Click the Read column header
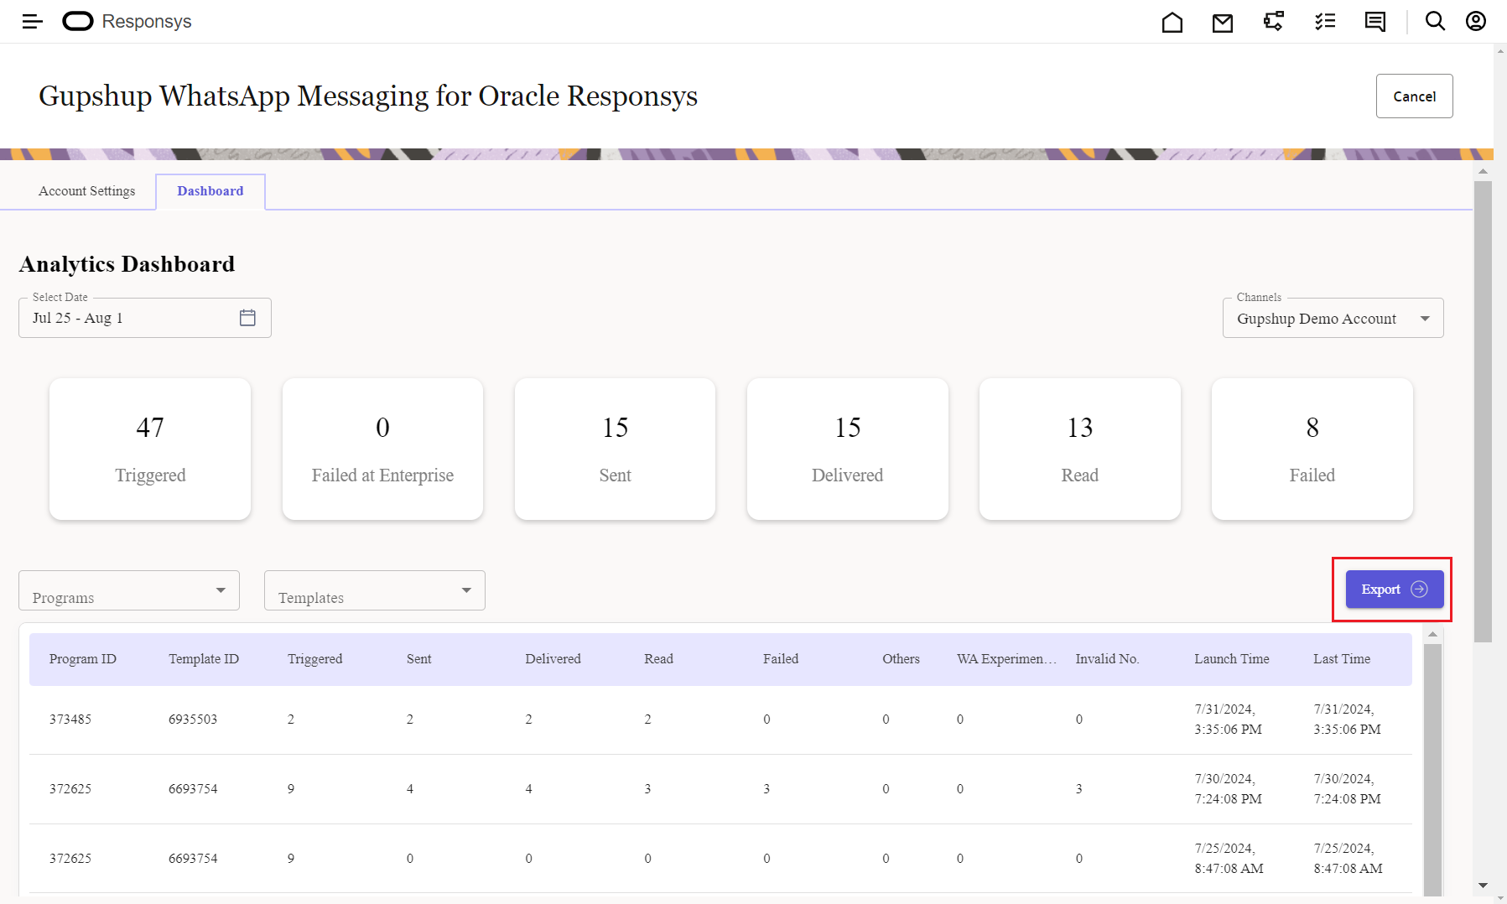Viewport: 1507px width, 904px height. pyautogui.click(x=658, y=659)
